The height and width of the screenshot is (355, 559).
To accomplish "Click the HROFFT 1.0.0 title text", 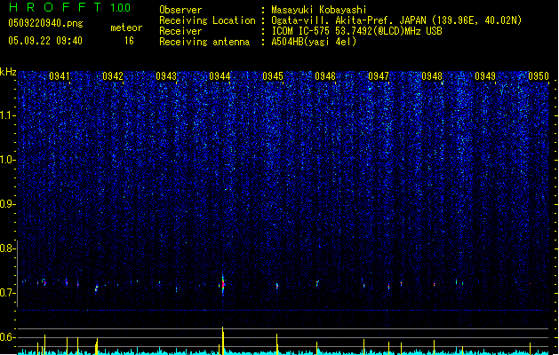I will click(x=69, y=7).
